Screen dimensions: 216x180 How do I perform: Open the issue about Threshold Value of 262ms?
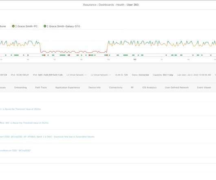24,123
